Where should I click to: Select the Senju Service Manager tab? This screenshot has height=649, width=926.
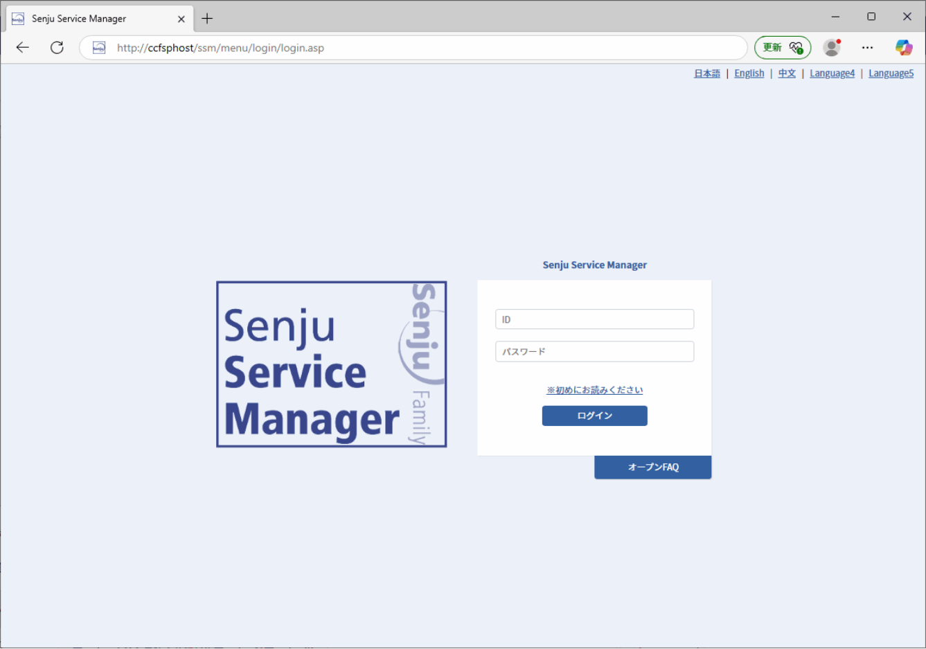pos(100,19)
